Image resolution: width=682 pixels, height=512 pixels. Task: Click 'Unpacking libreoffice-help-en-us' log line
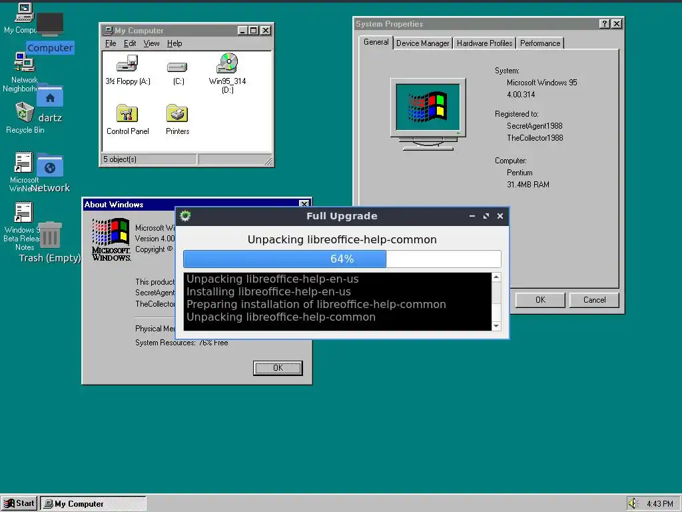click(272, 279)
